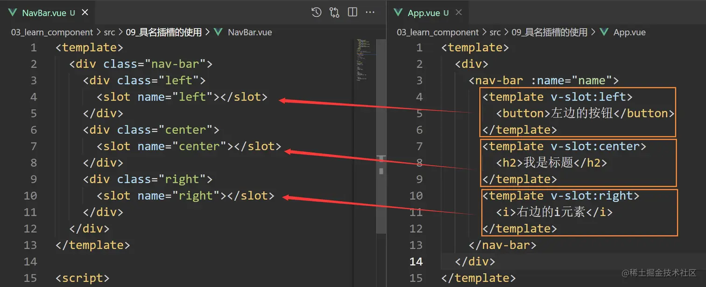The width and height of the screenshot is (706, 287).
Task: Click the slot name="center" code line
Action: point(189,146)
